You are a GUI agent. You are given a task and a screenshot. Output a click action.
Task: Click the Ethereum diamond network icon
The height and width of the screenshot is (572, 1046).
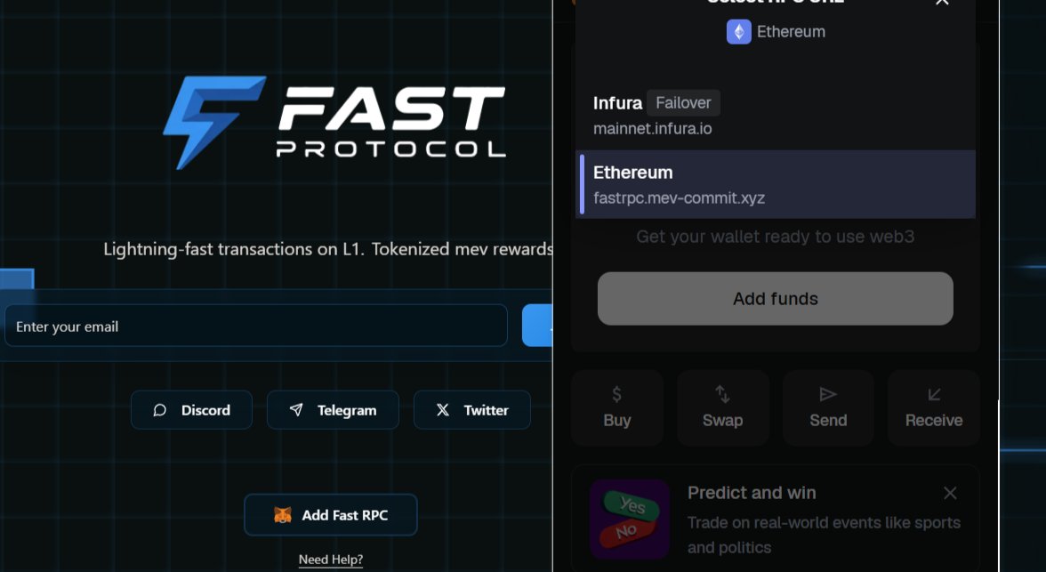pos(738,31)
